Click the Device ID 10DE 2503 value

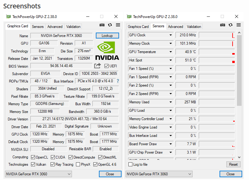pos(99,74)
